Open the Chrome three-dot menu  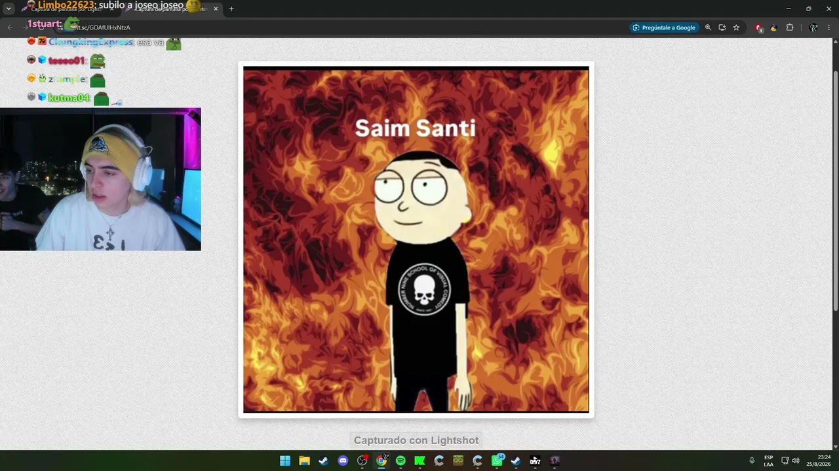(829, 27)
